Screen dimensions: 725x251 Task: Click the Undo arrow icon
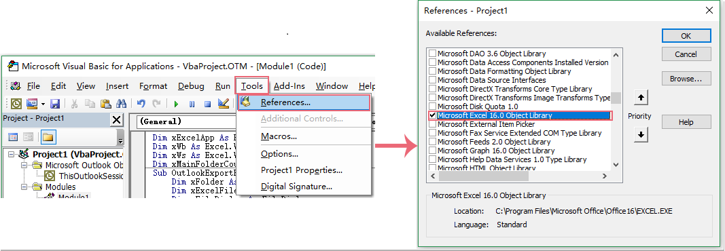(141, 104)
